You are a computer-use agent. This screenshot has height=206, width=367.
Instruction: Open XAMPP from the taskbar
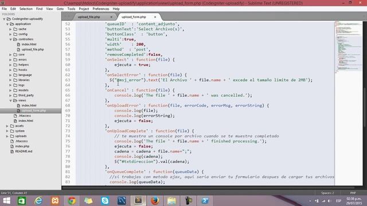55,201
